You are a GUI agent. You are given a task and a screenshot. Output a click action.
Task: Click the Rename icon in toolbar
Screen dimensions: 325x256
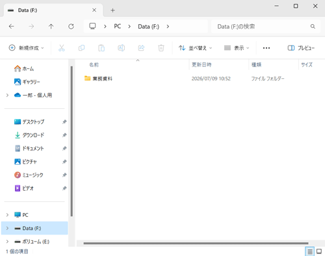(x=122, y=48)
